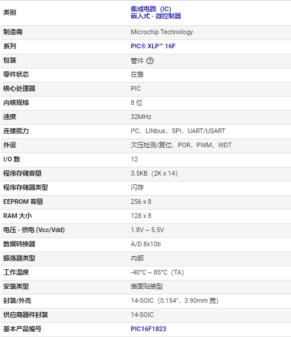This screenshot has height=337, width=291.
Task: Select the 256 x 8 EEPROM size value
Action: [x=141, y=201]
